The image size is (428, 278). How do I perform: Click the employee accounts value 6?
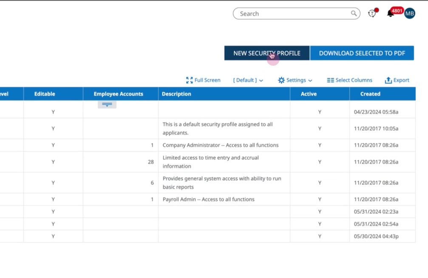(152, 183)
